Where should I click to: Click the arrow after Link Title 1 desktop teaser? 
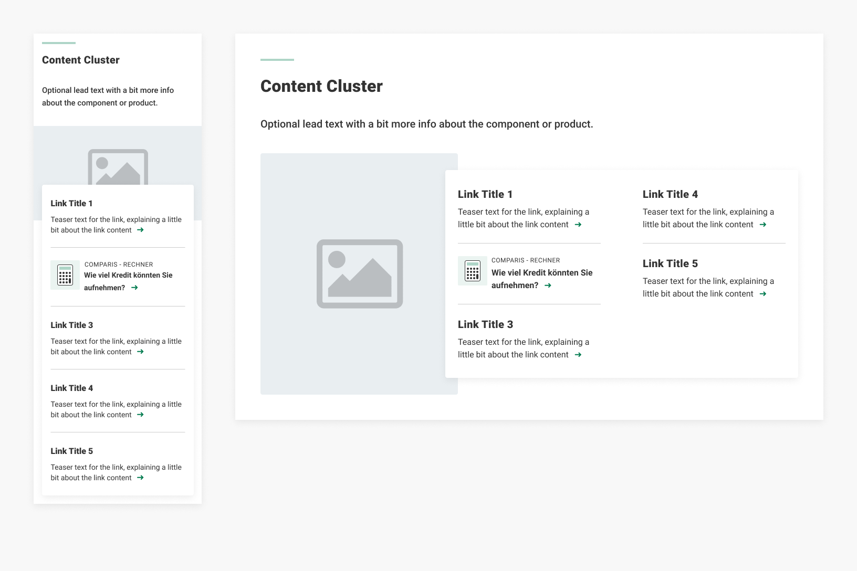point(579,224)
